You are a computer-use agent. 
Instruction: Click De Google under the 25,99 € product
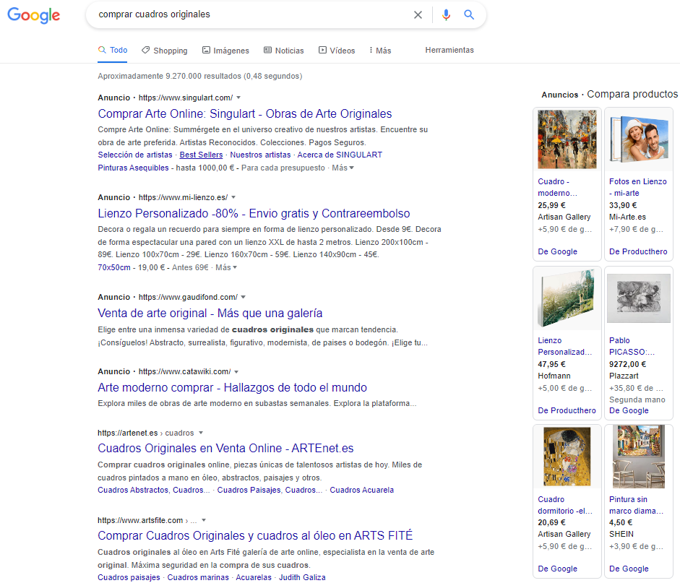point(557,251)
